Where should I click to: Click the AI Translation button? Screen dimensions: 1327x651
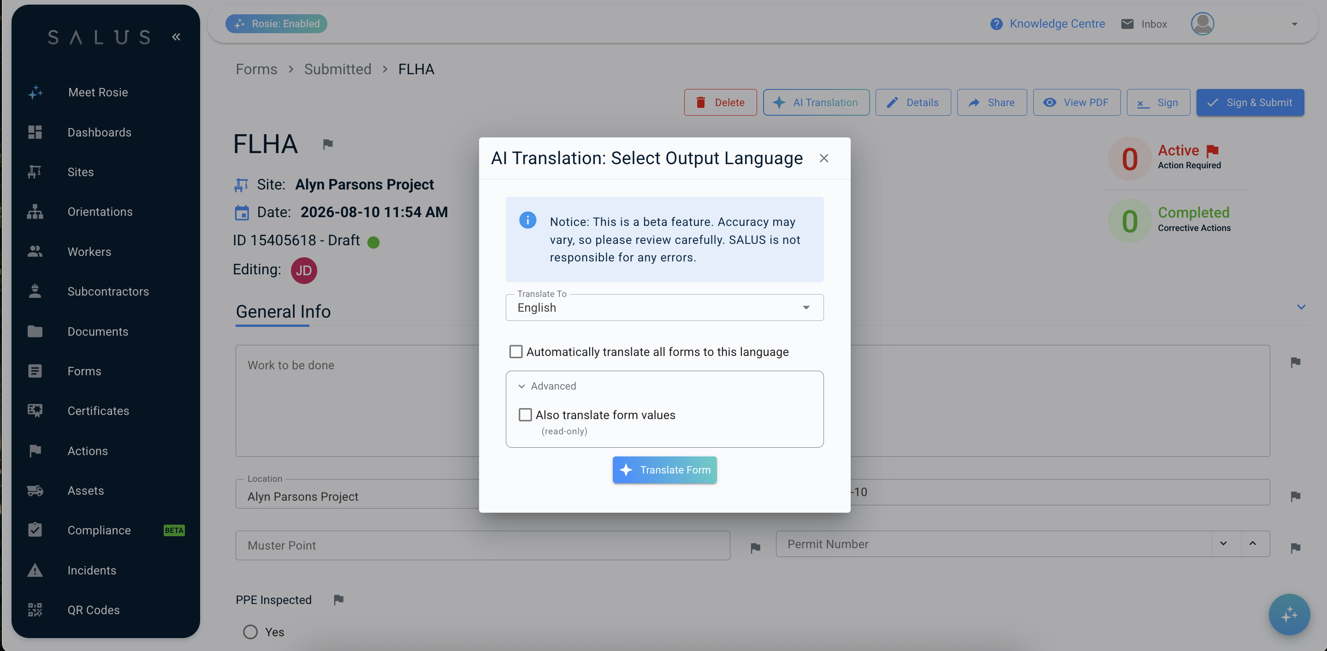pos(816,102)
